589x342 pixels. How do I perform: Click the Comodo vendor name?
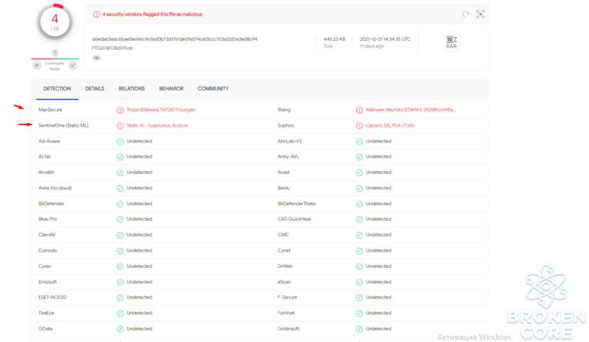click(x=48, y=250)
